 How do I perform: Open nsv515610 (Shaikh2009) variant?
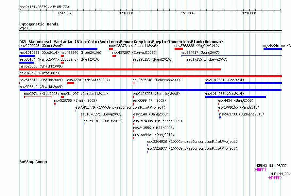41,80
